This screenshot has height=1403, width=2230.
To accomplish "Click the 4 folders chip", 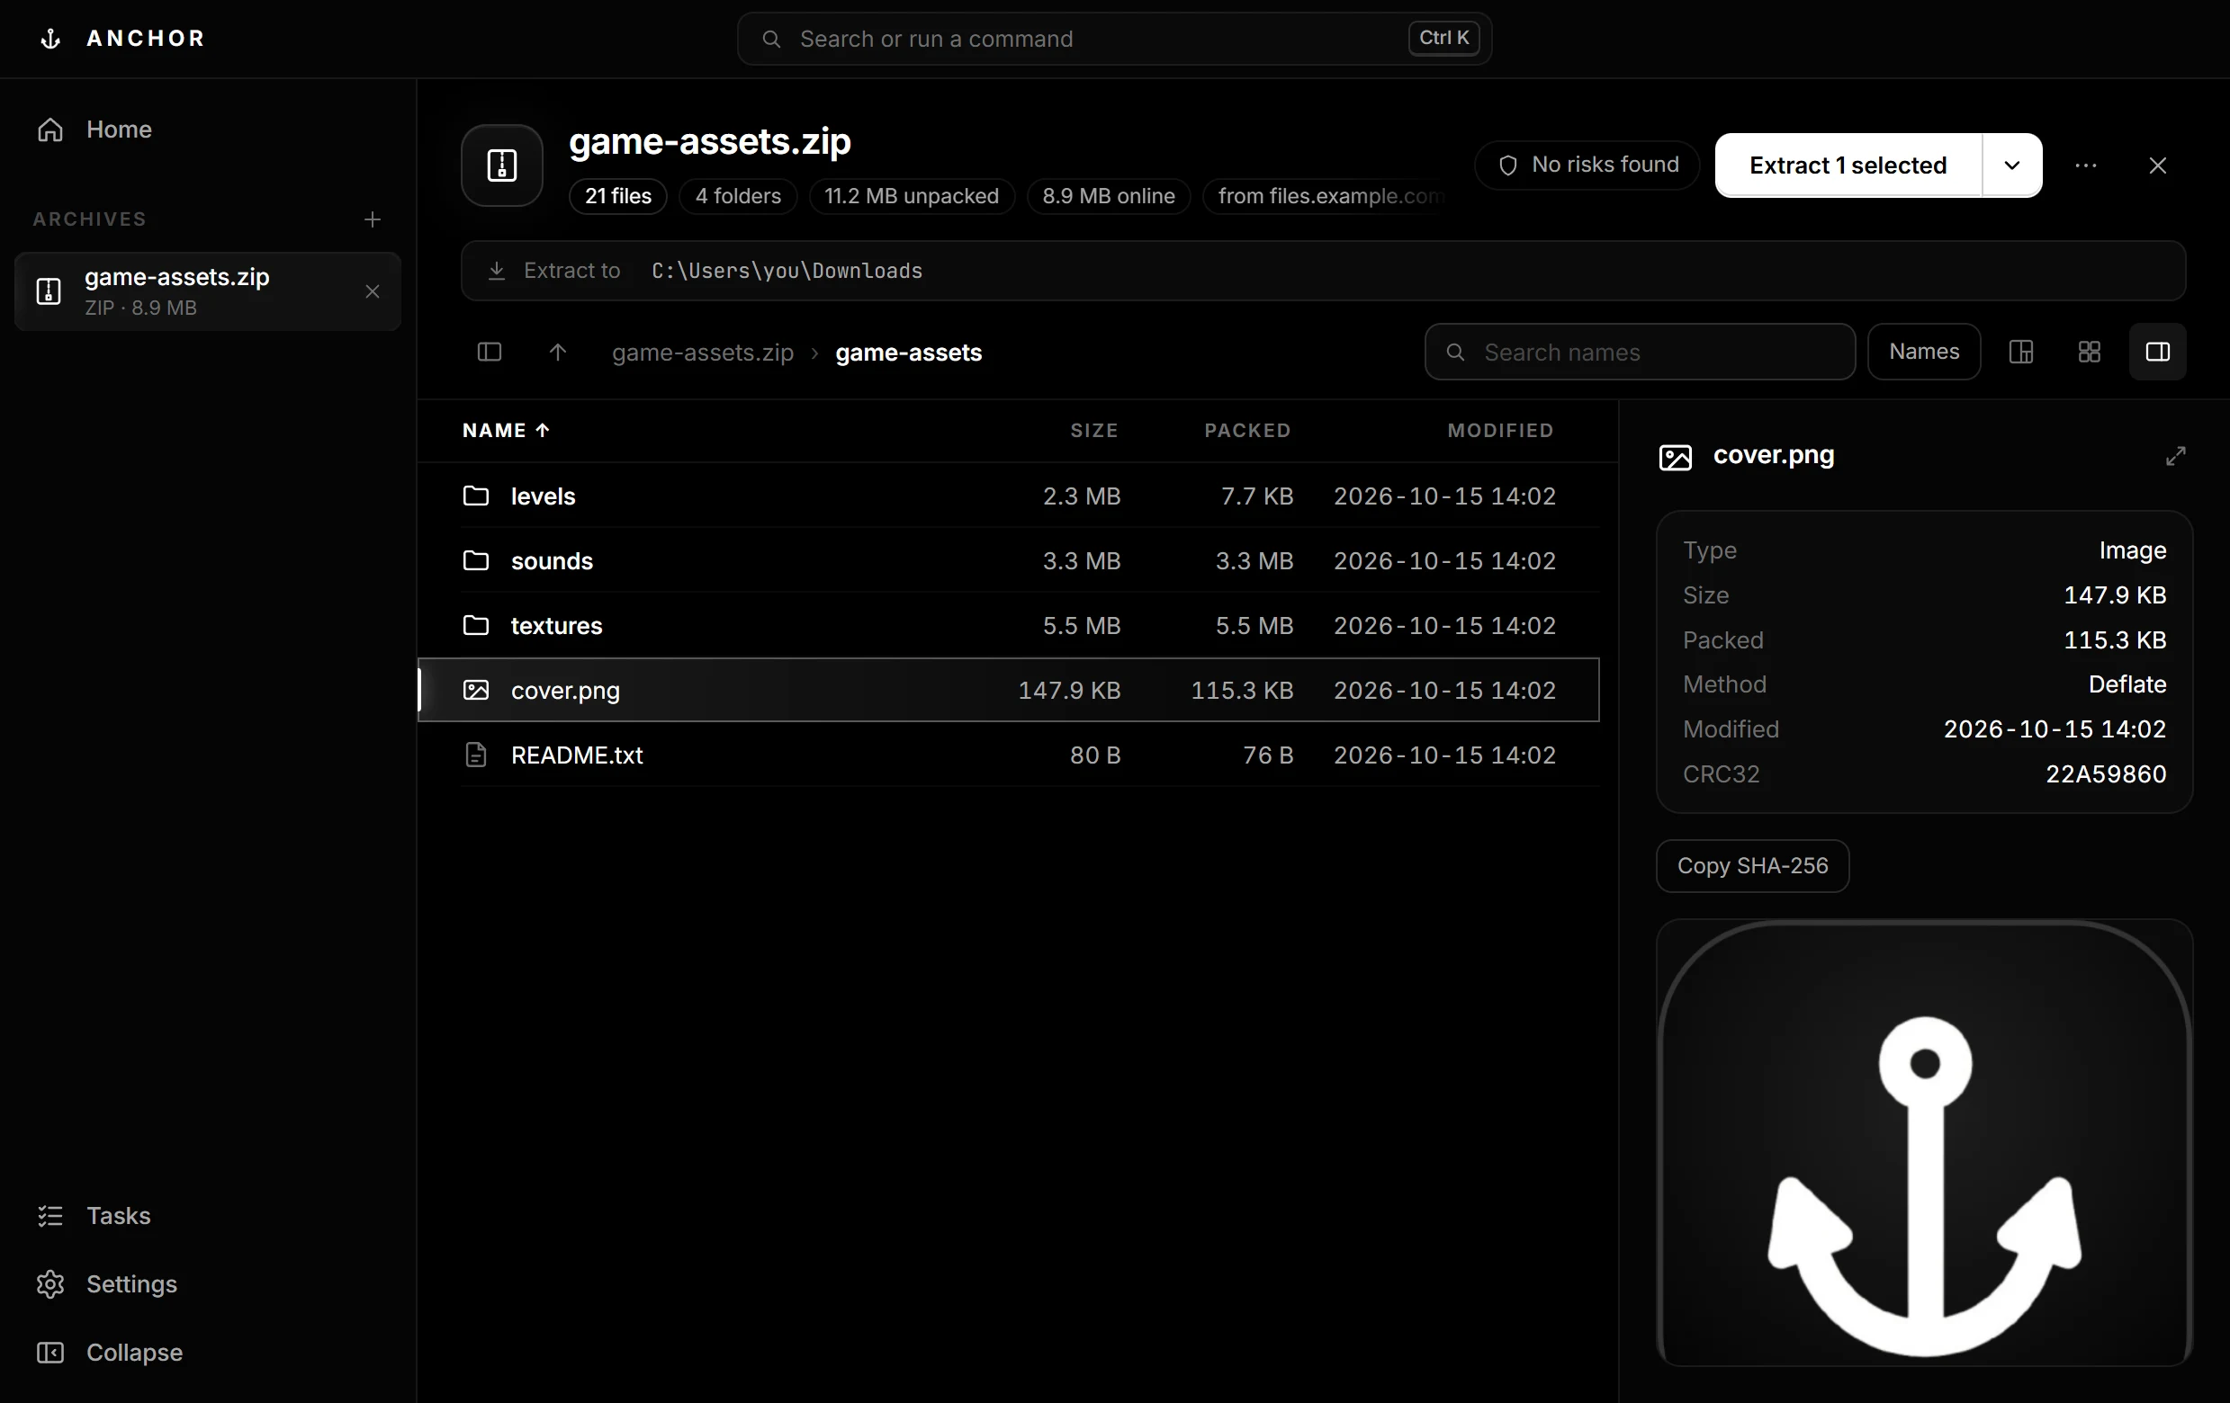I will point(738,196).
